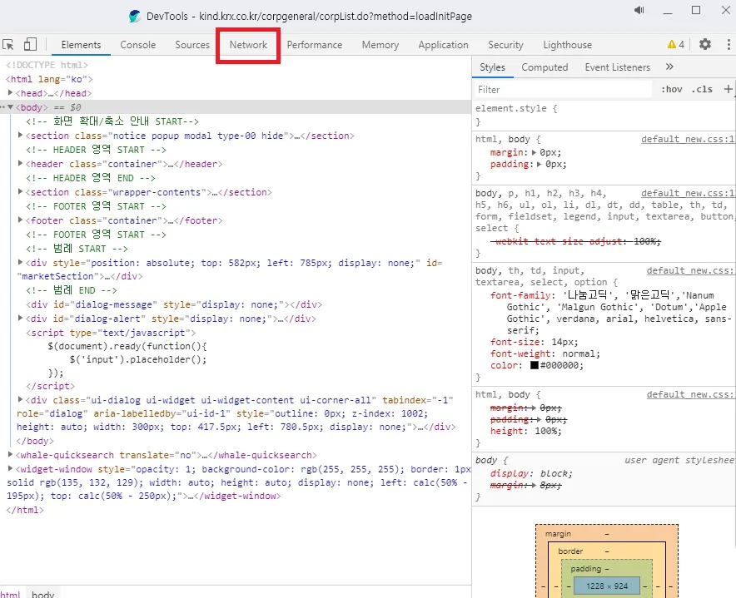Select the script type text/javascript row
The height and width of the screenshot is (598, 736).
111,333
